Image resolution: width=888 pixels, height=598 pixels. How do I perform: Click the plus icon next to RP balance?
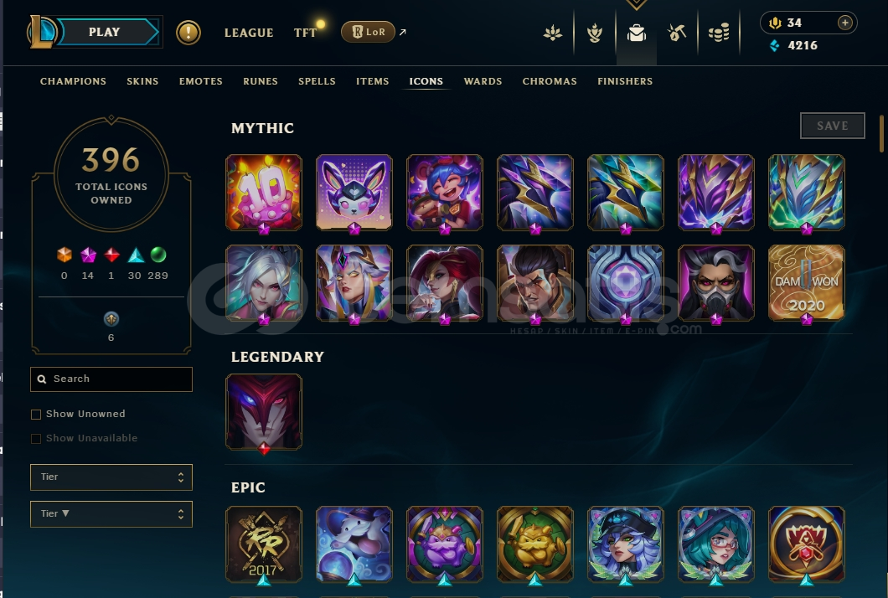pyautogui.click(x=844, y=23)
